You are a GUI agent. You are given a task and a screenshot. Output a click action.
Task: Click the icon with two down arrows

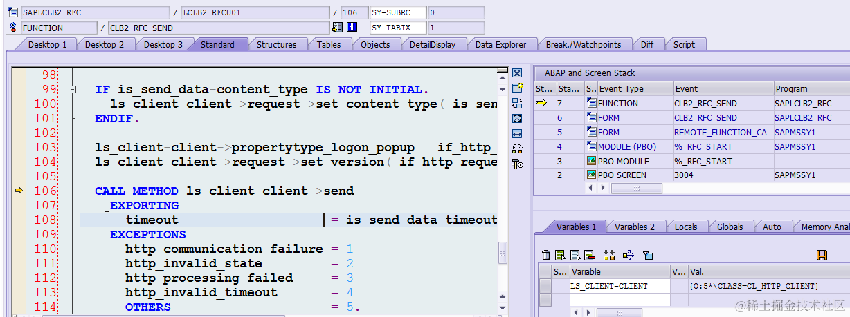609,256
